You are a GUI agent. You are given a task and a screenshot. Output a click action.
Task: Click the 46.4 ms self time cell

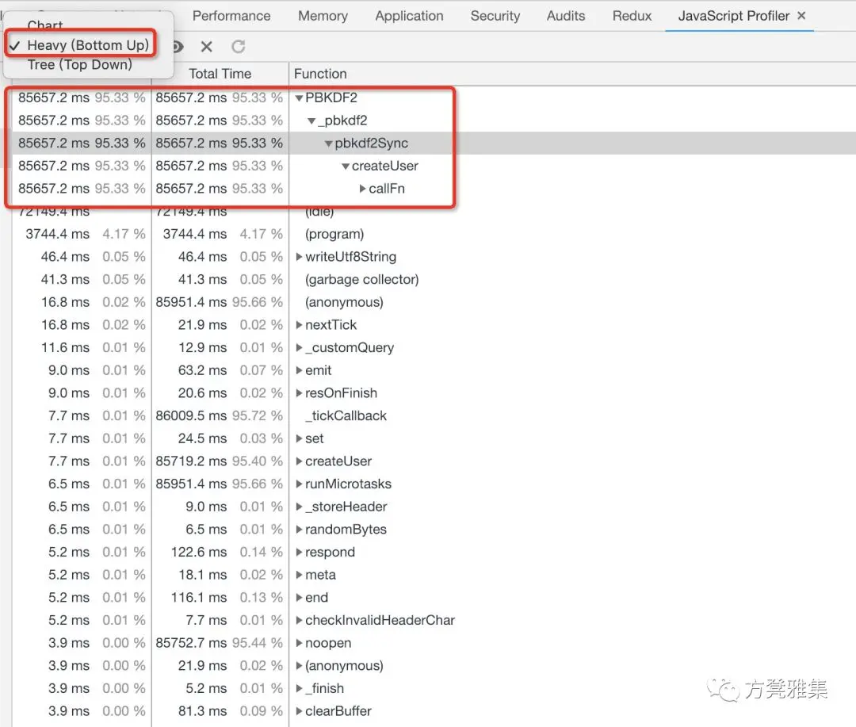65,257
